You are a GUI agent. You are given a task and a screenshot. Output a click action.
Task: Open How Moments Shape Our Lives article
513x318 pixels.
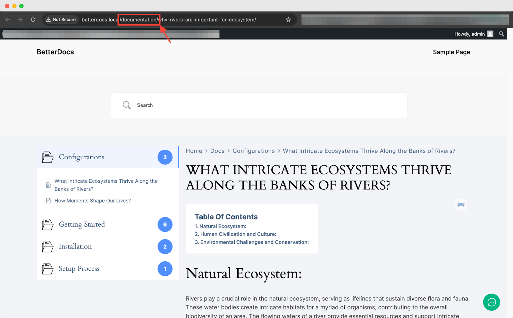click(x=92, y=201)
